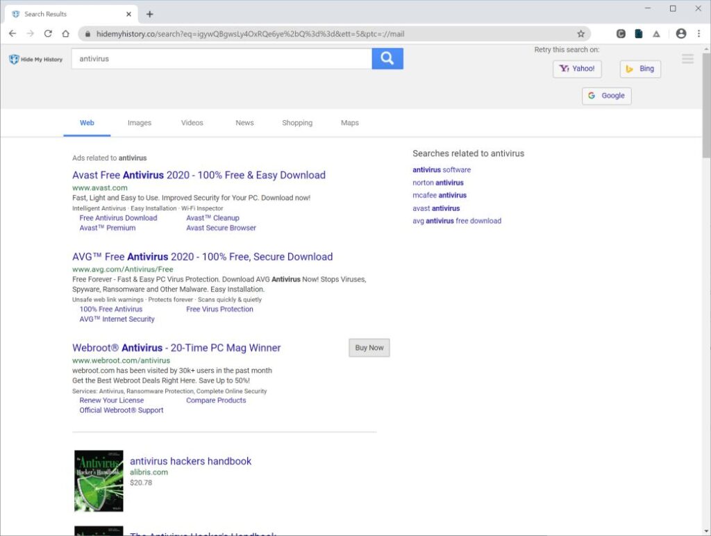Search related: mcafee antivirus
This screenshot has height=536, width=711.
click(440, 195)
